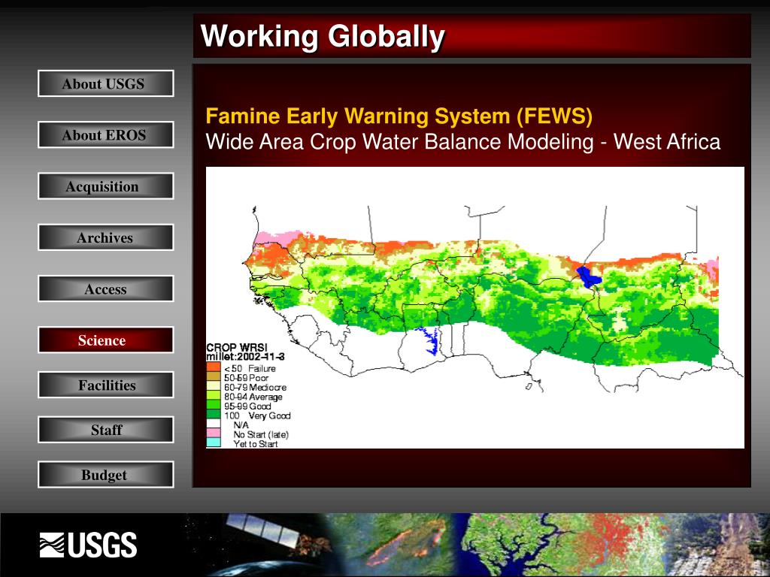Open the Facilities section
Screen dimensions: 770x577
click(105, 385)
